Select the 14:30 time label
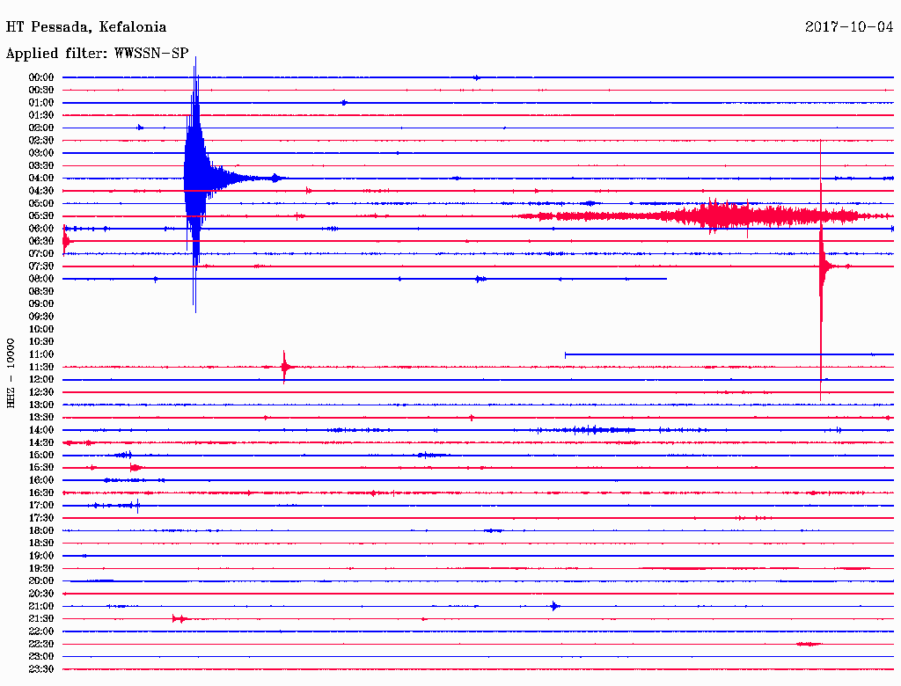This screenshot has width=901, height=686. point(41,443)
